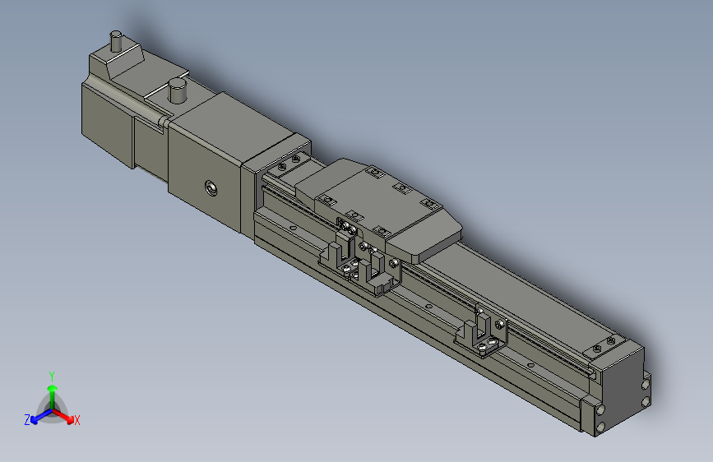Select the sliding carriage table on the actuator
This screenshot has height=462, width=713.
[x=379, y=210]
